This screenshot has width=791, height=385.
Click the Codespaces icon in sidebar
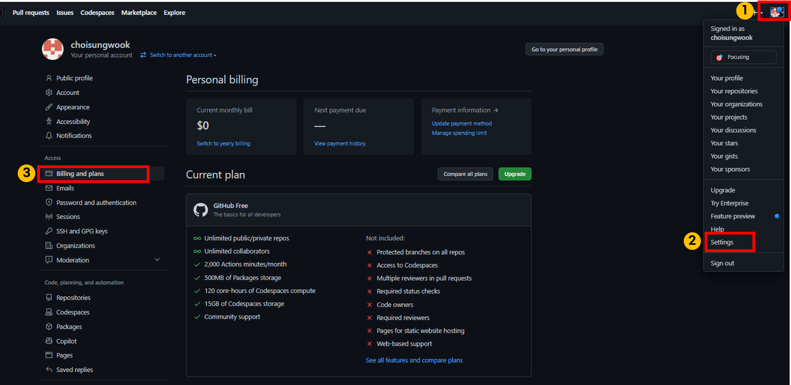click(x=49, y=312)
